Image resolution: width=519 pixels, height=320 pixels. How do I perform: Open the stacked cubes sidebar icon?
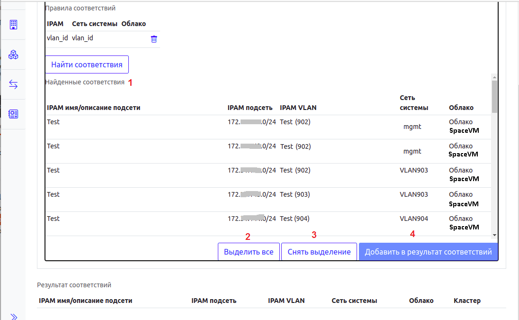pos(13,55)
